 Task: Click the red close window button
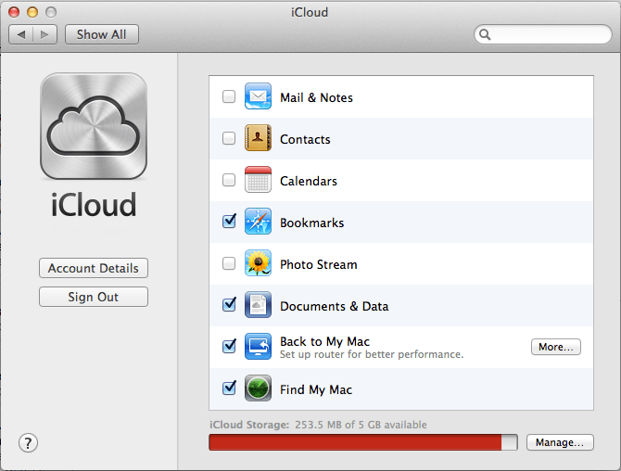pyautogui.click(x=14, y=12)
